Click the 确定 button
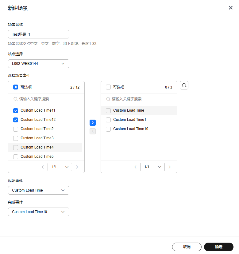Screen dimensions: 239x254 [219, 247]
